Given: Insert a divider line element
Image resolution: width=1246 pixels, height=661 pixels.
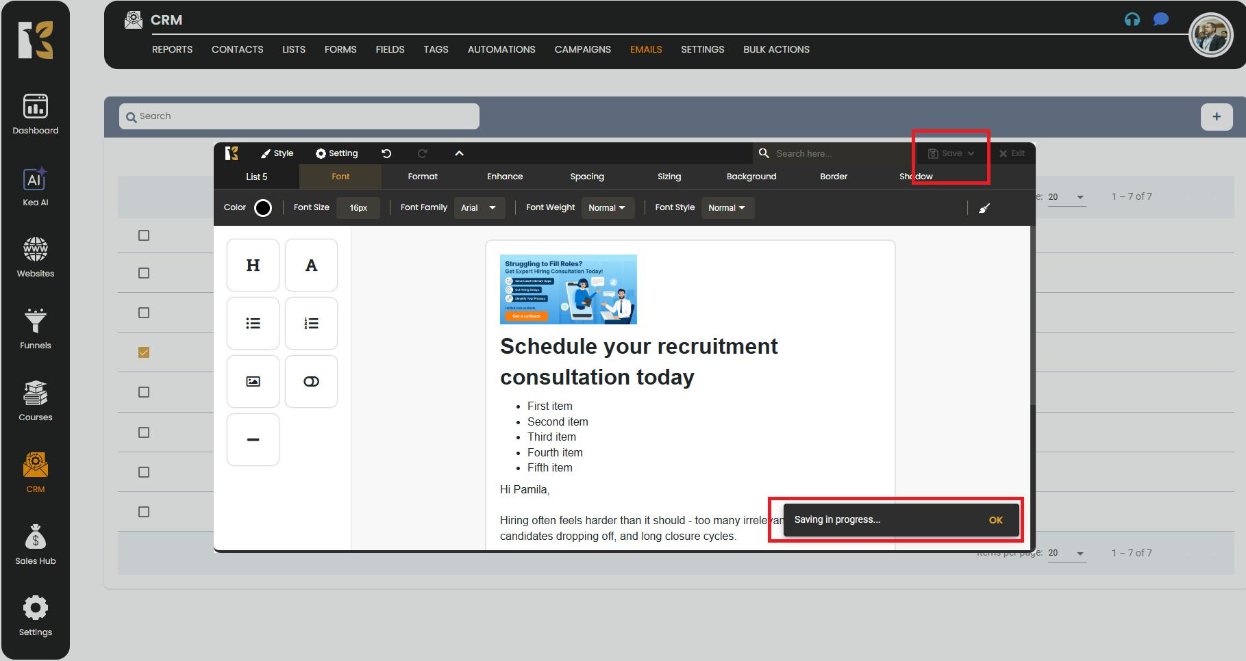Looking at the screenshot, I should [253, 440].
